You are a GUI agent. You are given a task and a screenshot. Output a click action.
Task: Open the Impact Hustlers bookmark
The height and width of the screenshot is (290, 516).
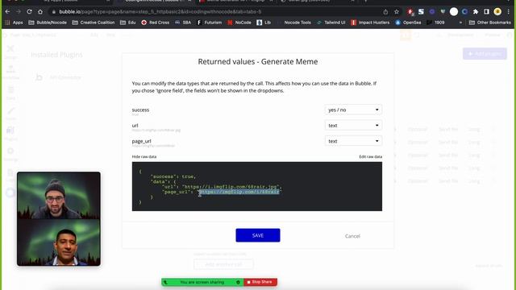370,23
